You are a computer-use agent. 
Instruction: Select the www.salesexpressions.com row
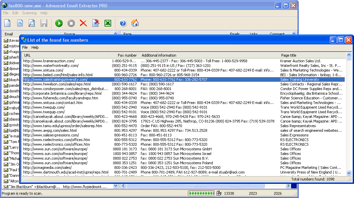(x=51, y=135)
